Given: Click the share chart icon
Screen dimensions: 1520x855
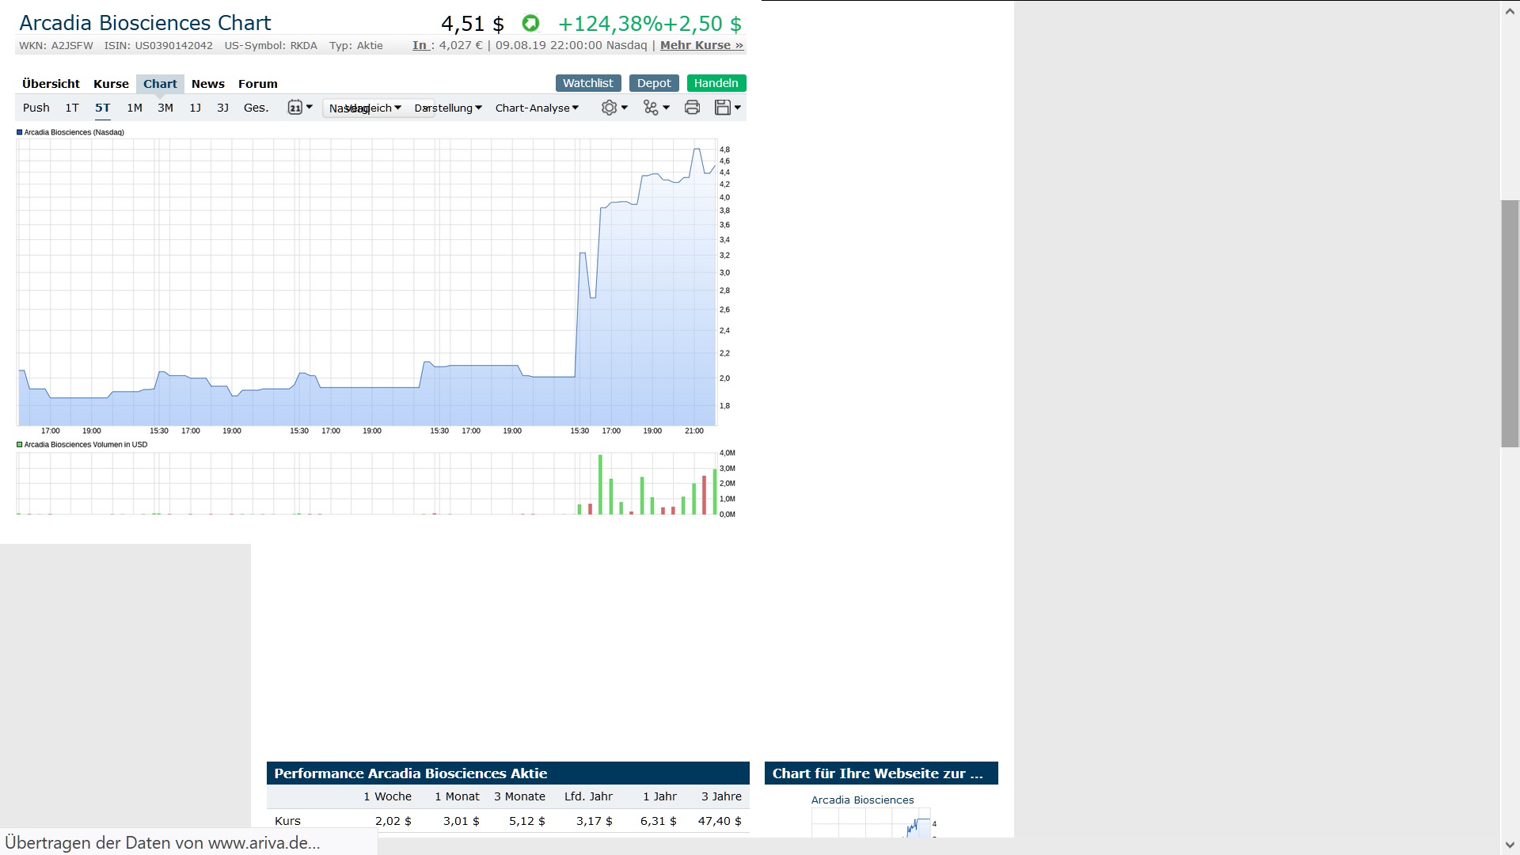Looking at the screenshot, I should [x=652, y=108].
